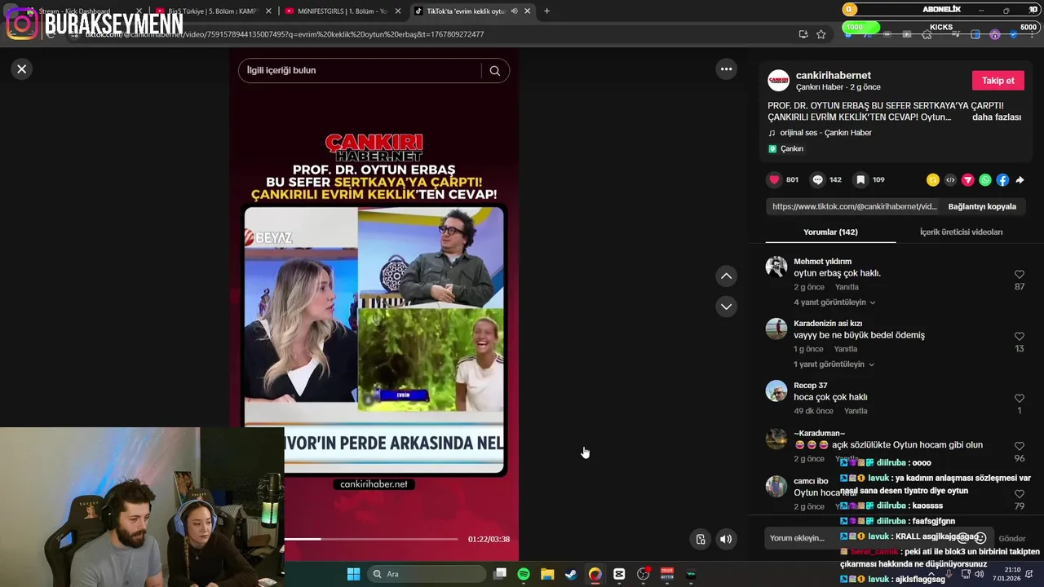The height and width of the screenshot is (587, 1044).
Task: Like the video with the heart icon
Action: click(x=774, y=179)
